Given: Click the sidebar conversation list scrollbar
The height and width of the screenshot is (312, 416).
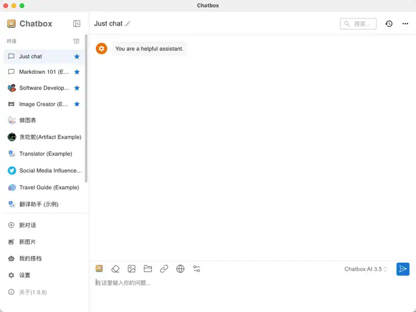Looking at the screenshot, I should (x=86, y=108).
